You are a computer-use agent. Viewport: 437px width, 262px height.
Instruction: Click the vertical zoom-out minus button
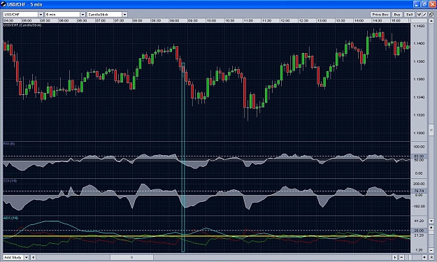[x=431, y=250]
